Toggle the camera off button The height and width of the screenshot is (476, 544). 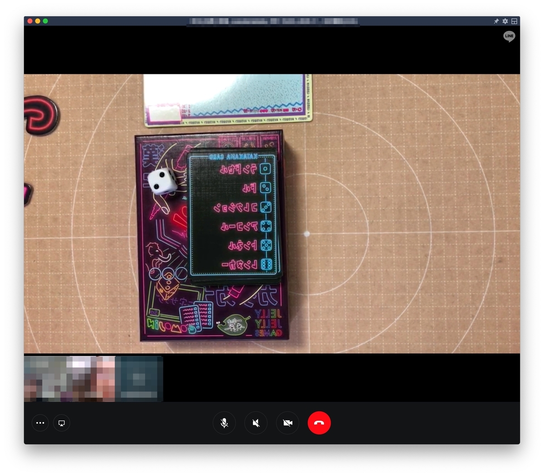[x=287, y=423]
